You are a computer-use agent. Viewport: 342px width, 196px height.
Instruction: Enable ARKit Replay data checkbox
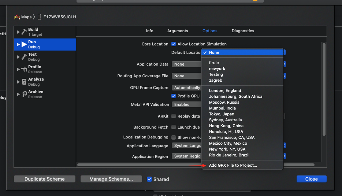(174, 116)
